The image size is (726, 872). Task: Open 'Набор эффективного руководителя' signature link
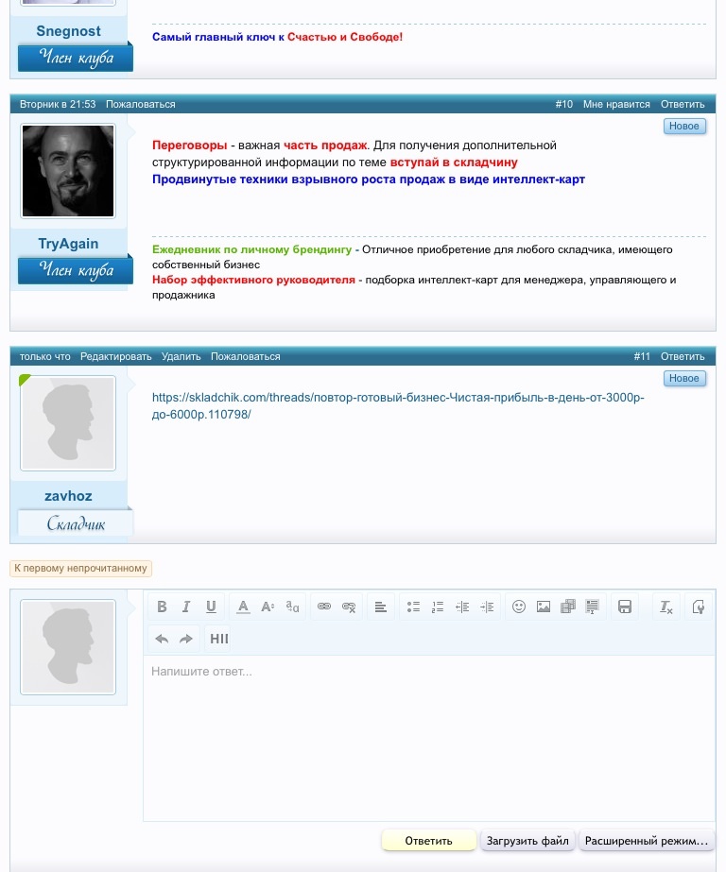click(253, 280)
